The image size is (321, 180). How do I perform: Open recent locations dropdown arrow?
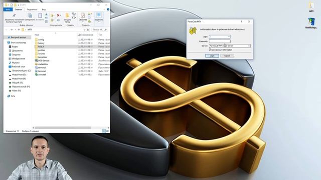click(15, 29)
